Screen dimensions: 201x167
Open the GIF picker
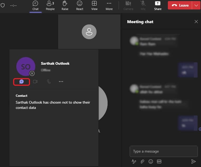[159, 161]
